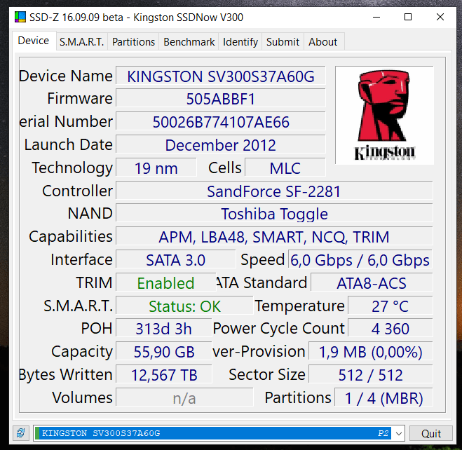Switch to the Device tab

pyautogui.click(x=34, y=41)
